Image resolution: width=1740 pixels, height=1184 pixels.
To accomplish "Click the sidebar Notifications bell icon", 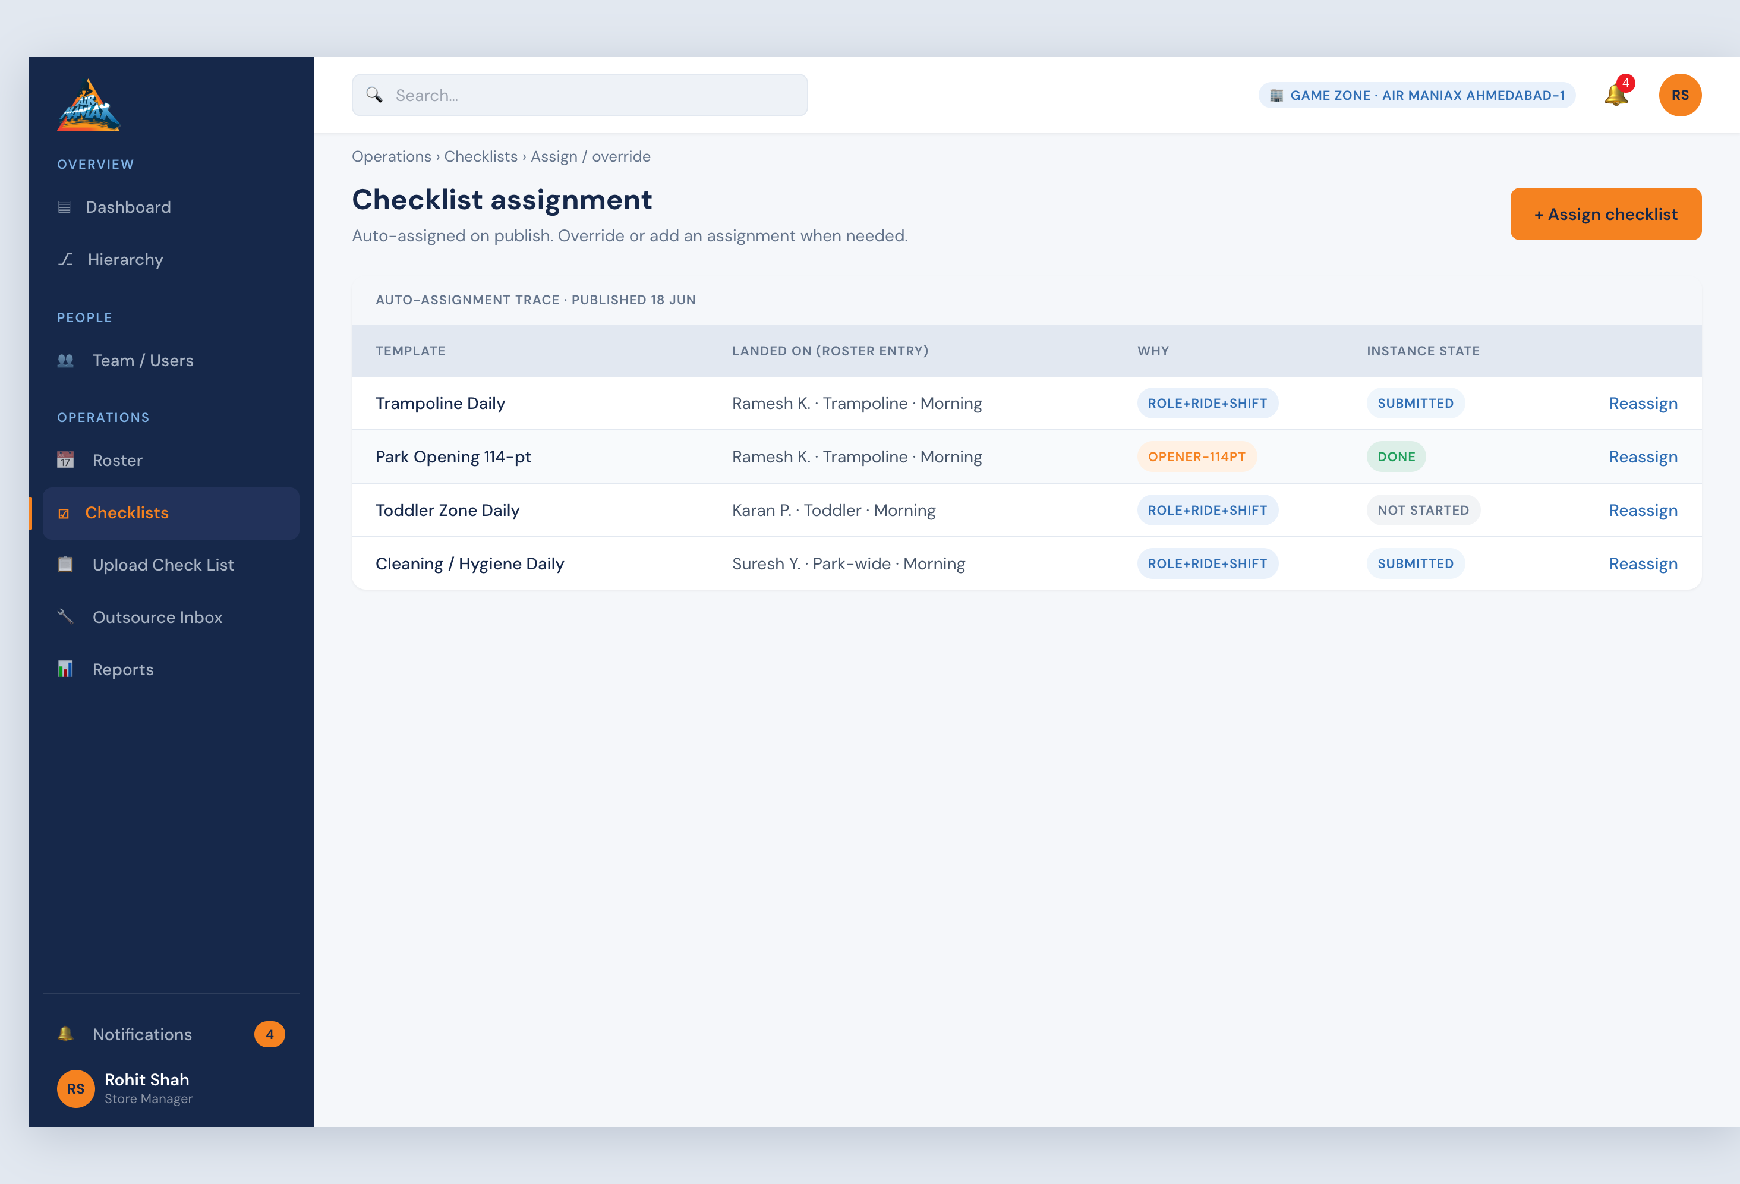I will [x=66, y=1034].
